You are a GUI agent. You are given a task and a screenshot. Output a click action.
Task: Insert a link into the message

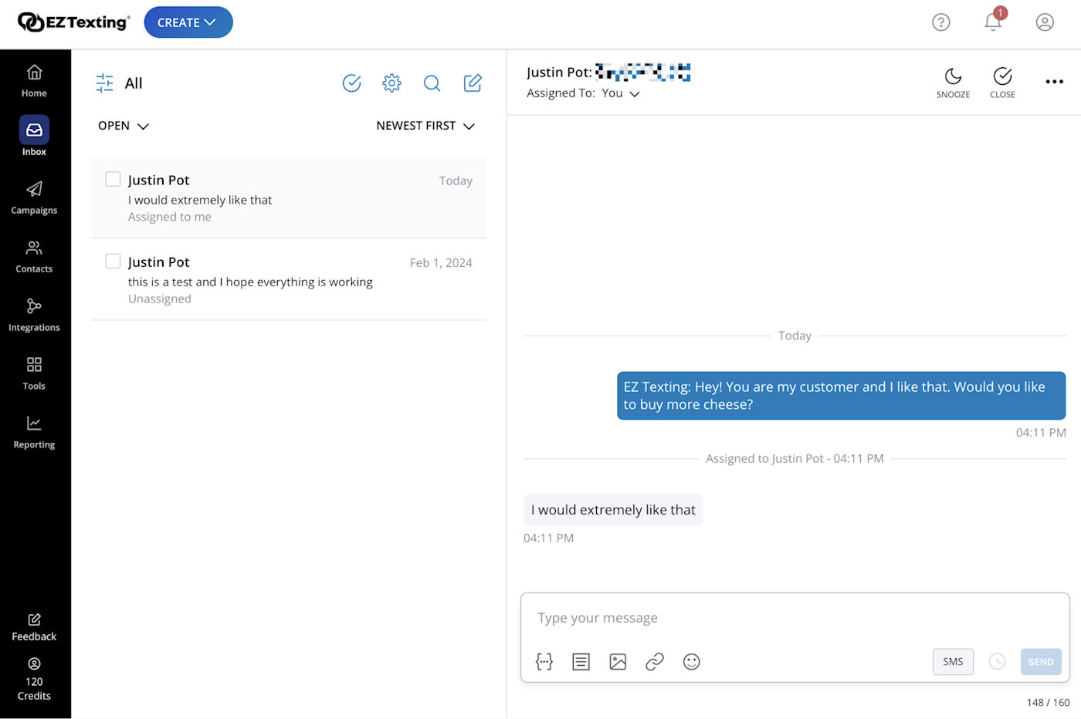(x=655, y=661)
